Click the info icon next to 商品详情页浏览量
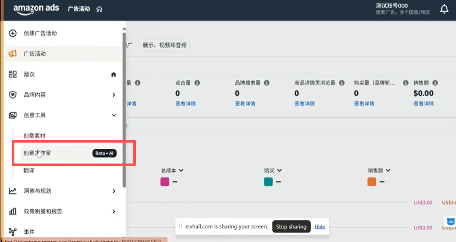This screenshot has height=242, width=456. [x=342, y=83]
